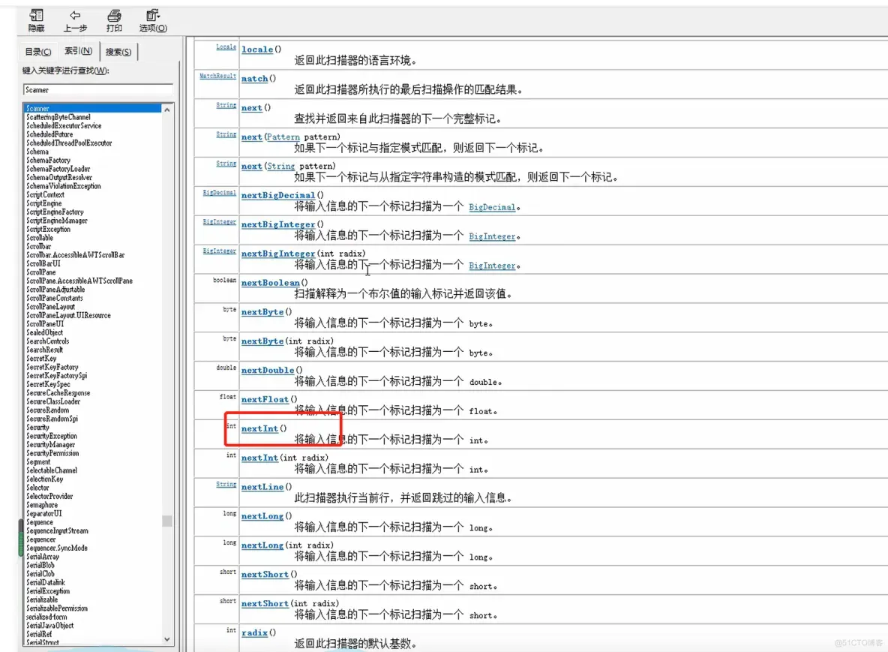Select SchemaFactory in the index list
Screen dimensions: 888x652
click(48, 161)
